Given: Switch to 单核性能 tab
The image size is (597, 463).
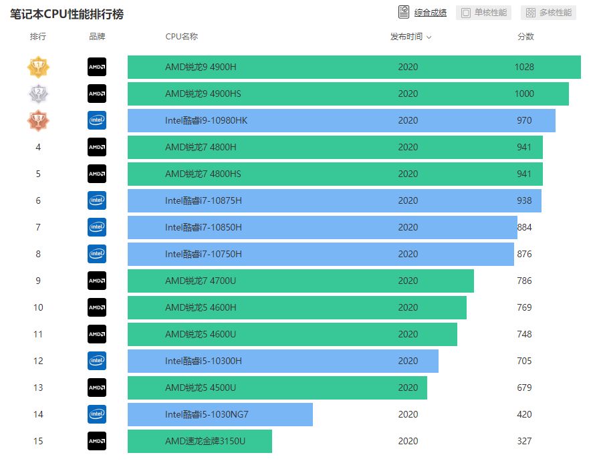Looking at the screenshot, I should pos(484,13).
